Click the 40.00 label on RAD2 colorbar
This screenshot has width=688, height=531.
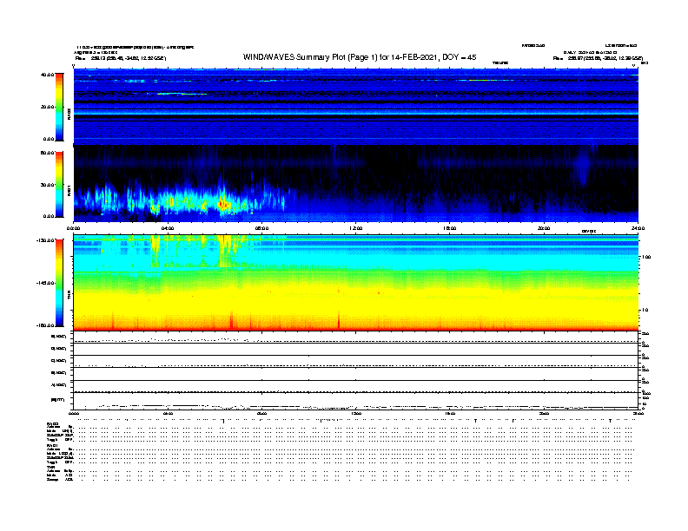click(x=47, y=75)
